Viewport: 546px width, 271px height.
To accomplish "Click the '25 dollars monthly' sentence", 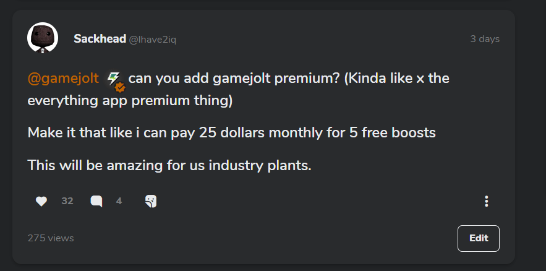I will 231,132.
